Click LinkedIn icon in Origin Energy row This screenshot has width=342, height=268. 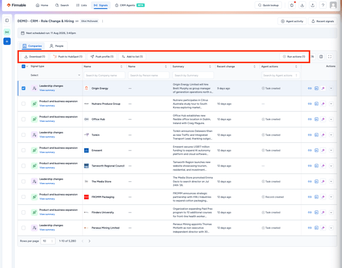pyautogui.click(x=317, y=88)
